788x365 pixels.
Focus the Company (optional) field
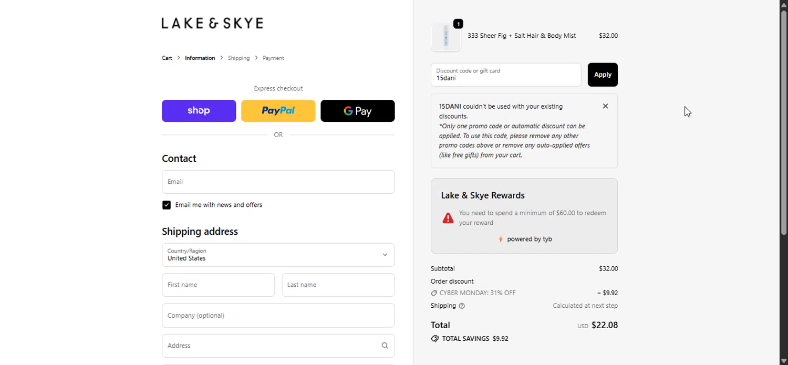[x=278, y=316]
